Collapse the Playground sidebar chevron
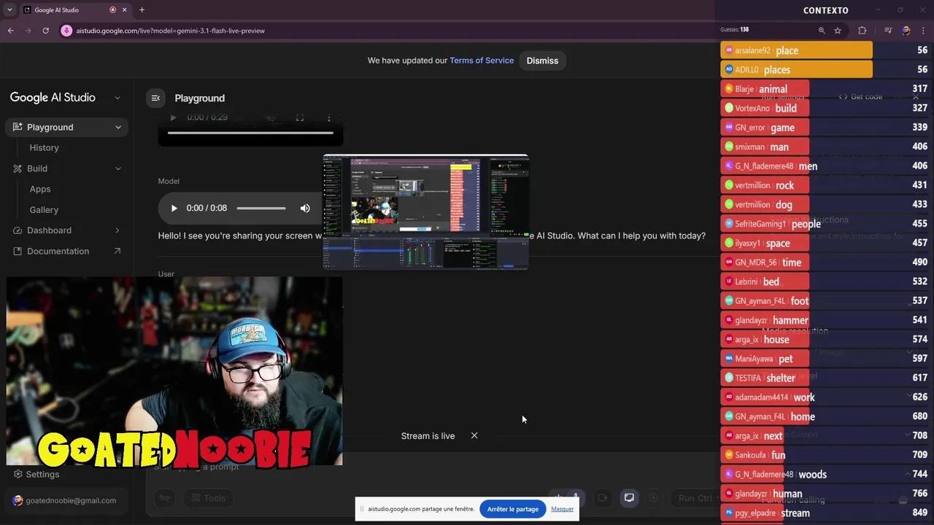934x525 pixels. pyautogui.click(x=118, y=127)
